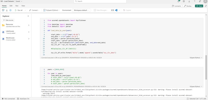Click the NB - Load Datasets title
This screenshot has width=208, height=100.
click(7, 1)
